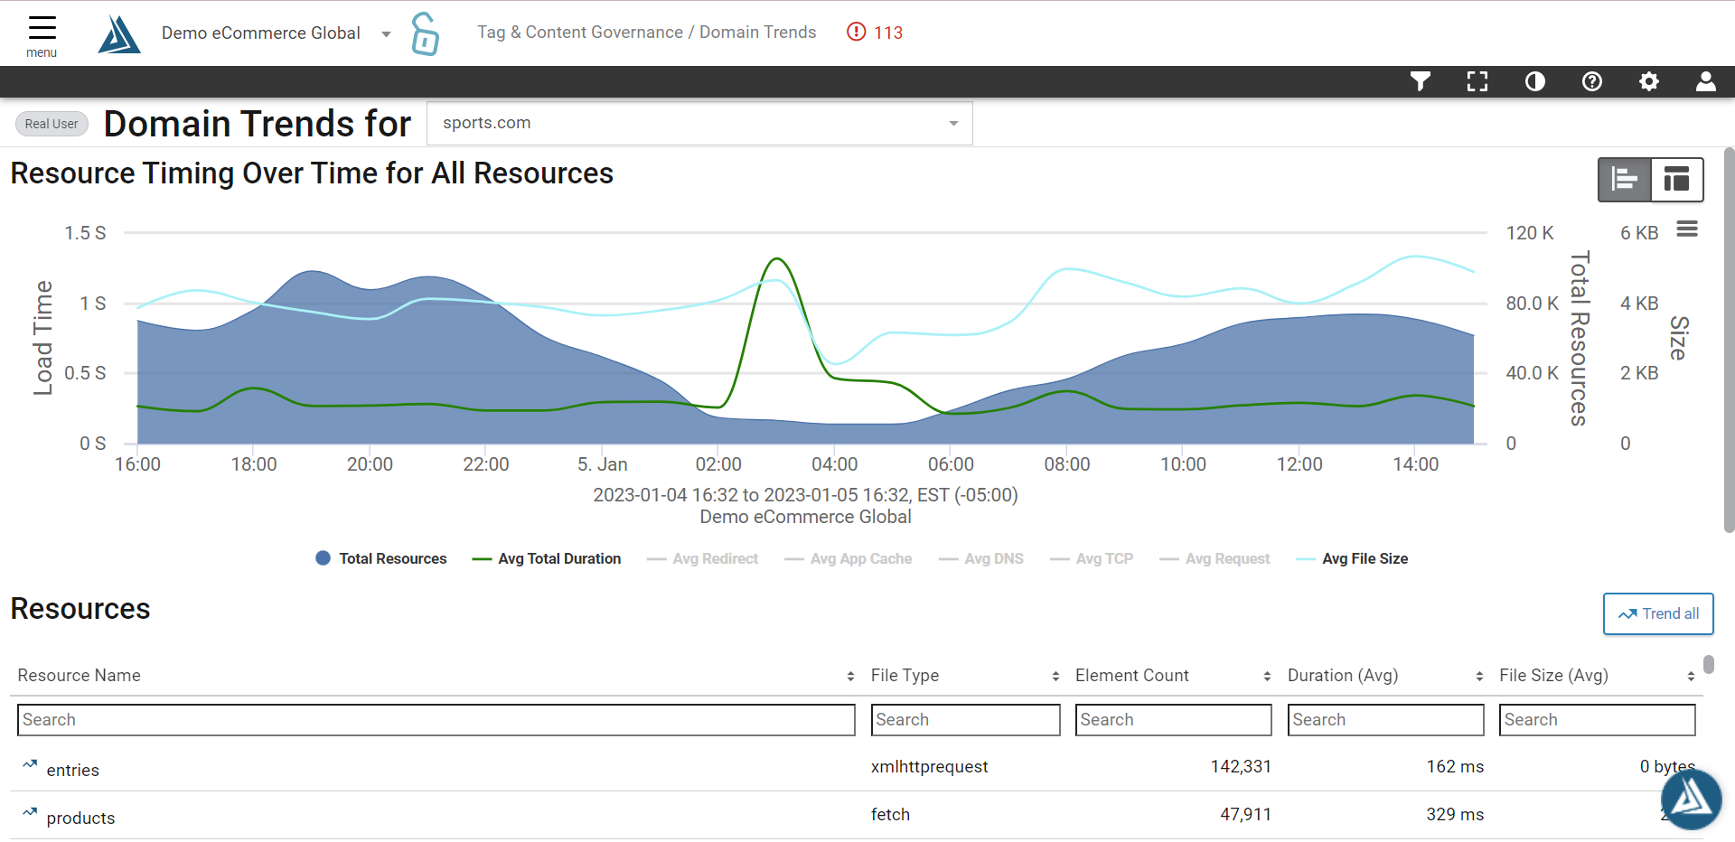The width and height of the screenshot is (1735, 842).
Task: Open the sports.com domain dropdown
Action: tap(952, 123)
